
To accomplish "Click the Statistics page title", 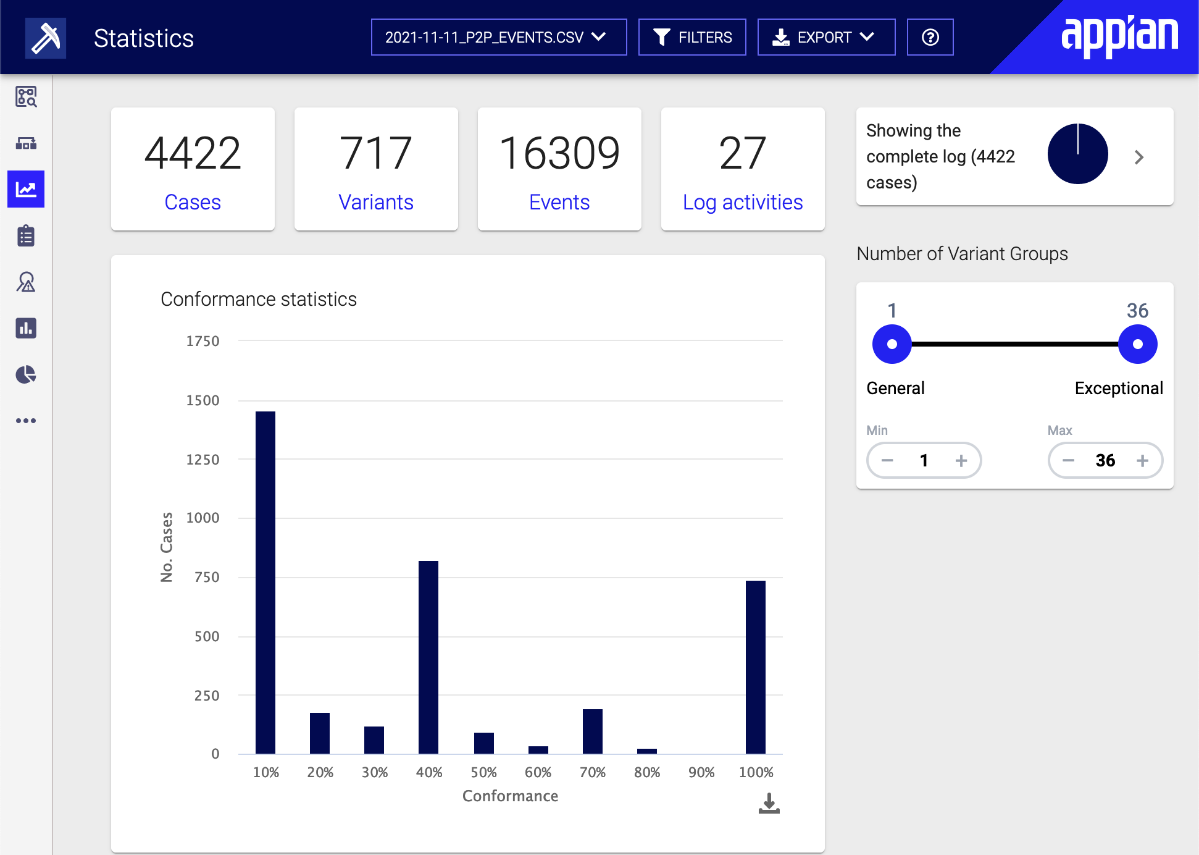I will click(x=144, y=38).
